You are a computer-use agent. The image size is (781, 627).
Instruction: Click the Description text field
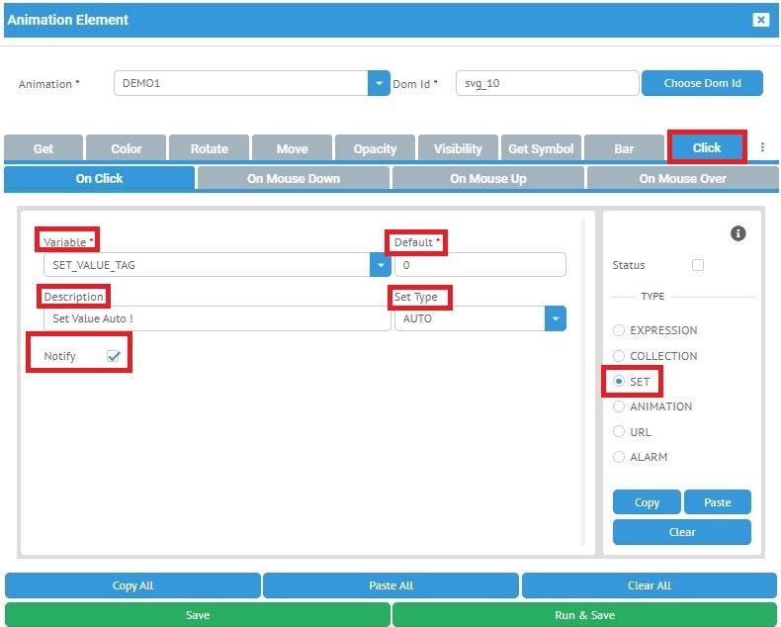[217, 318]
